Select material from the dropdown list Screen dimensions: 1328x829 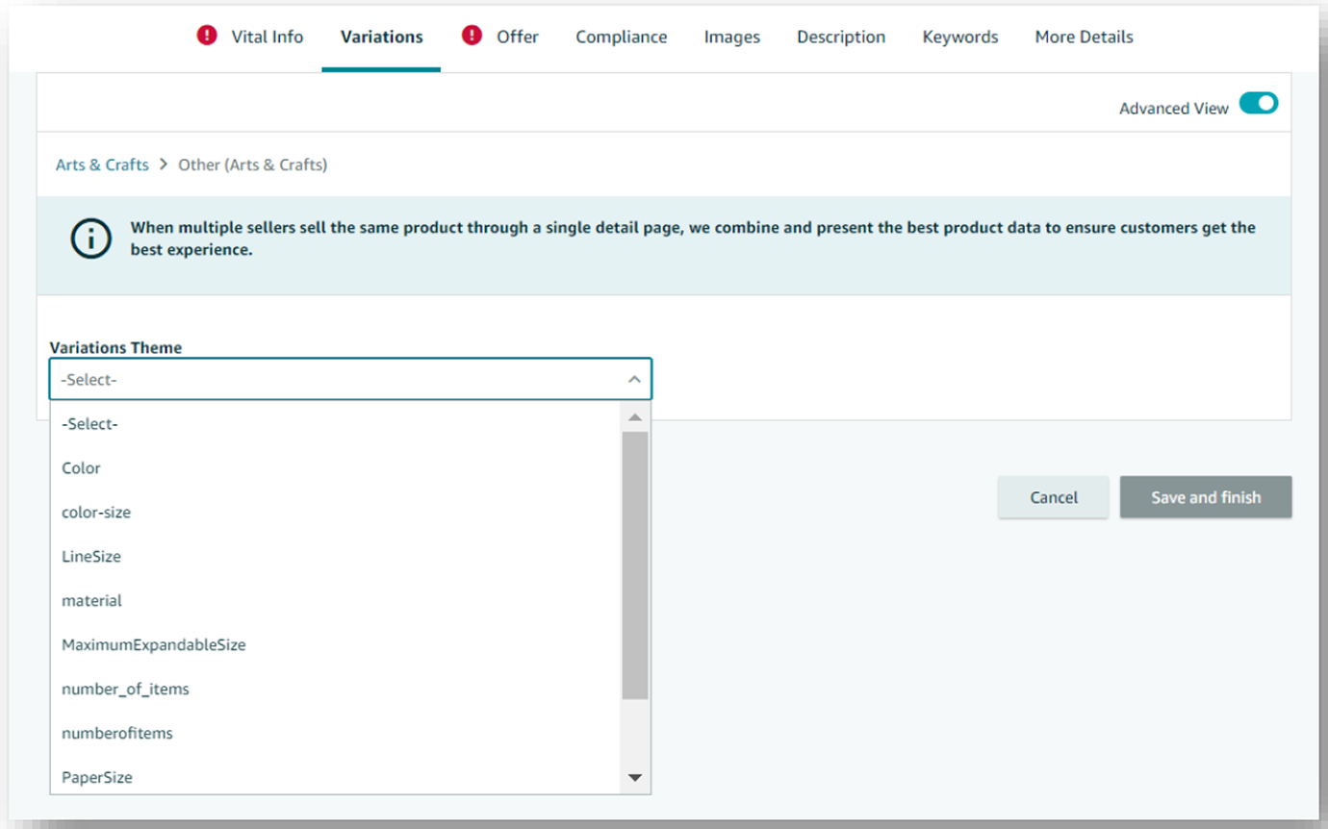pyautogui.click(x=91, y=601)
